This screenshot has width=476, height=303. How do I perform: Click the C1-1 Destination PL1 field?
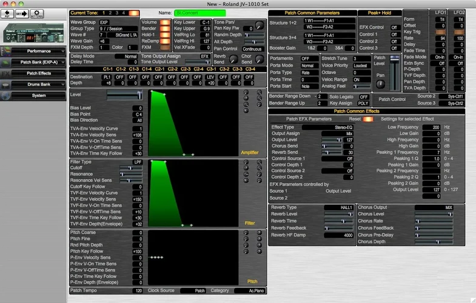pos(107,78)
